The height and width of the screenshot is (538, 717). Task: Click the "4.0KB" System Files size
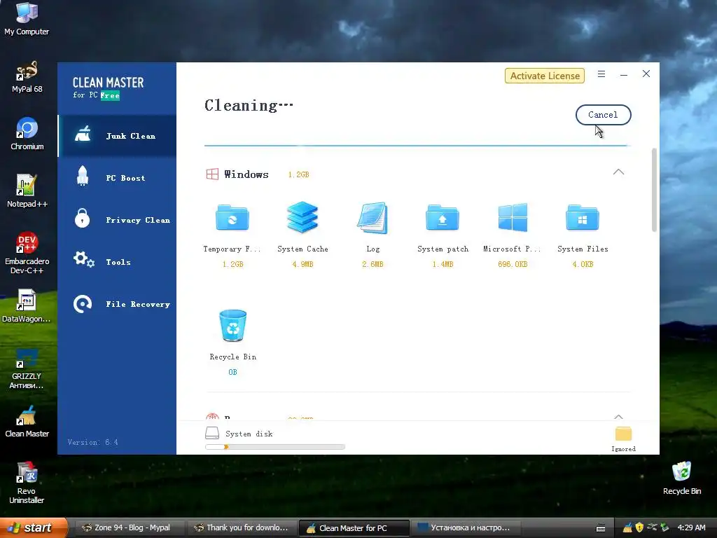point(583,264)
